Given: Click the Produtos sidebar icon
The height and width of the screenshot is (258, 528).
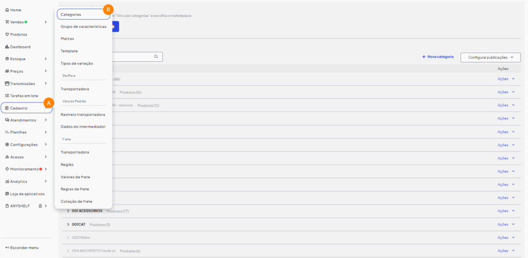Looking at the screenshot, I should (x=7, y=35).
